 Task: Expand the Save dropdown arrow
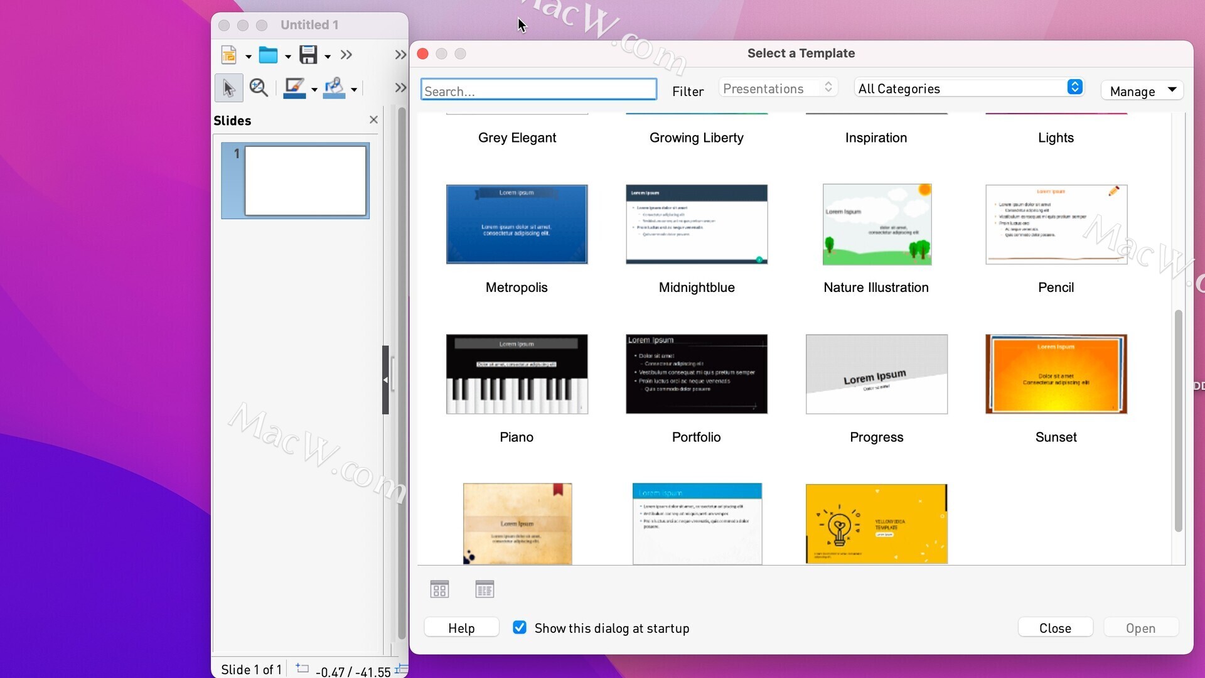[328, 56]
